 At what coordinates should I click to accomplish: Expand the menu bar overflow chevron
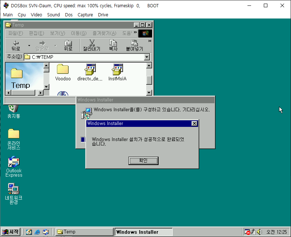135,32
